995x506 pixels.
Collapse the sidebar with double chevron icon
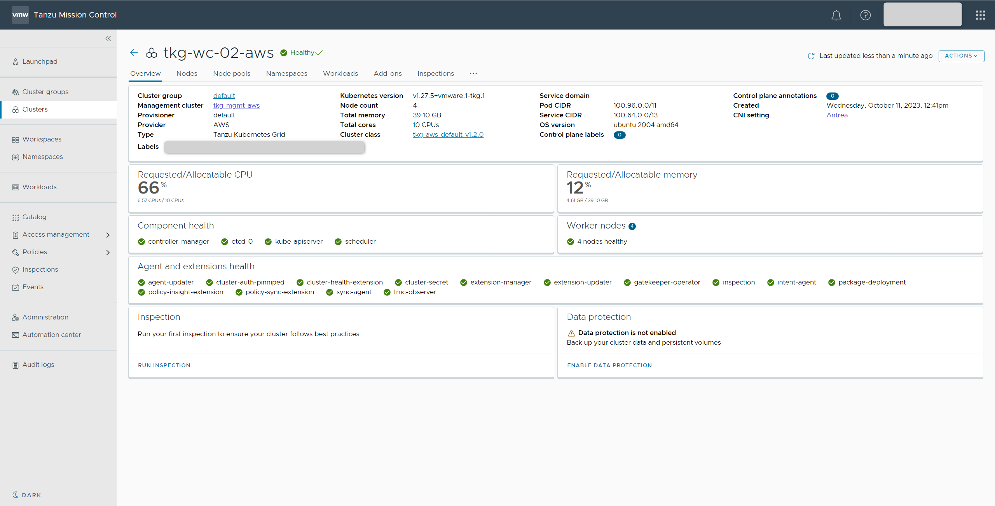108,38
